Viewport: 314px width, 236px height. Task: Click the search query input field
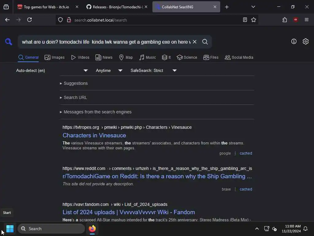[x=106, y=42]
